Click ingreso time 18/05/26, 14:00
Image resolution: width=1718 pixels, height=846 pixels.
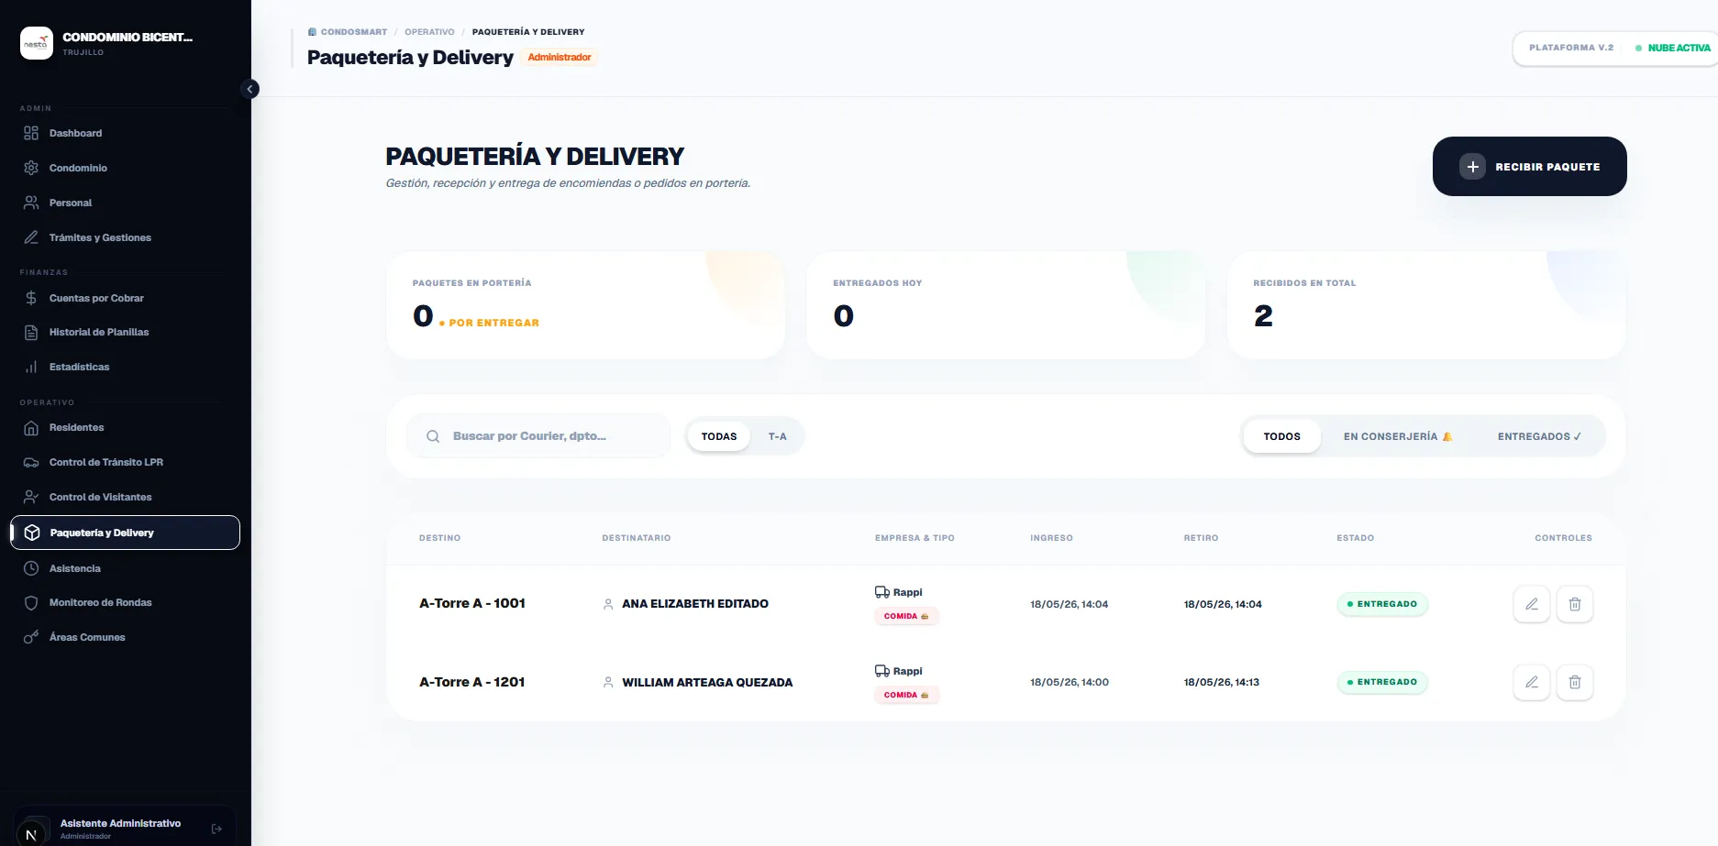(x=1070, y=682)
